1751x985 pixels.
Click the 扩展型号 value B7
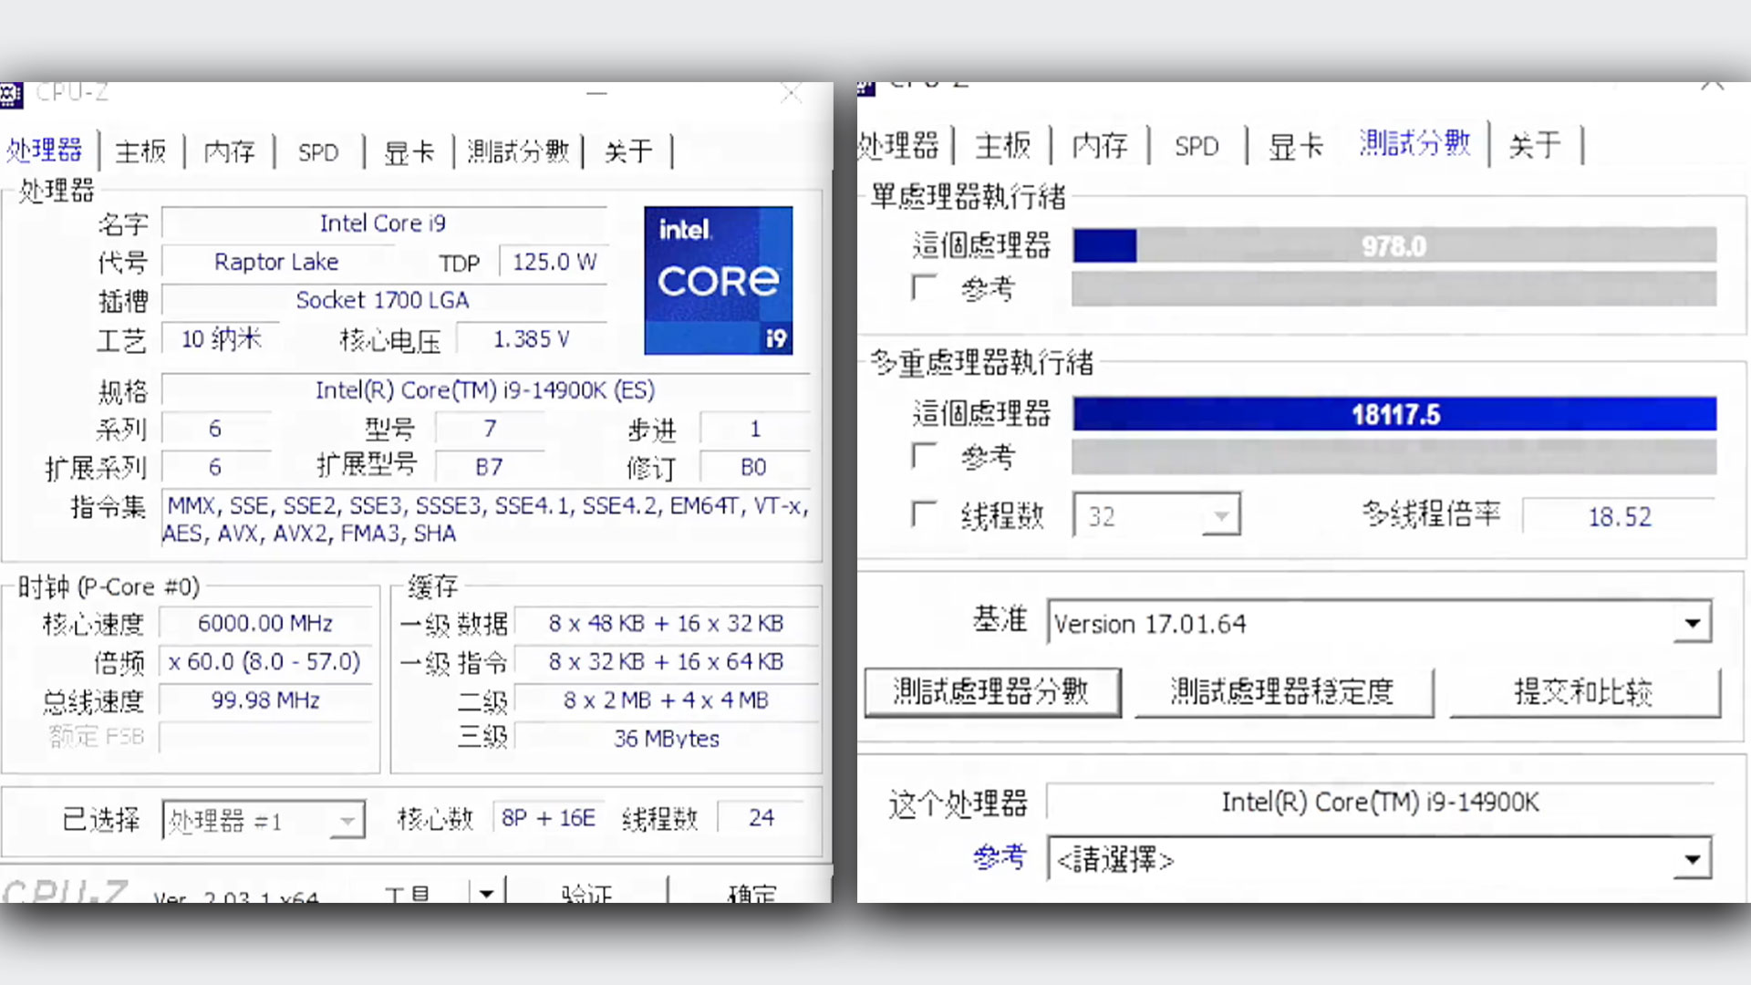(x=489, y=467)
